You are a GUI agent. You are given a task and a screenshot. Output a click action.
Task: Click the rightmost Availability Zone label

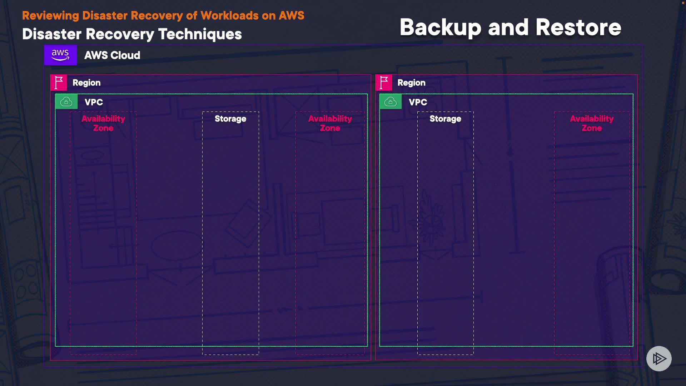[x=592, y=123]
